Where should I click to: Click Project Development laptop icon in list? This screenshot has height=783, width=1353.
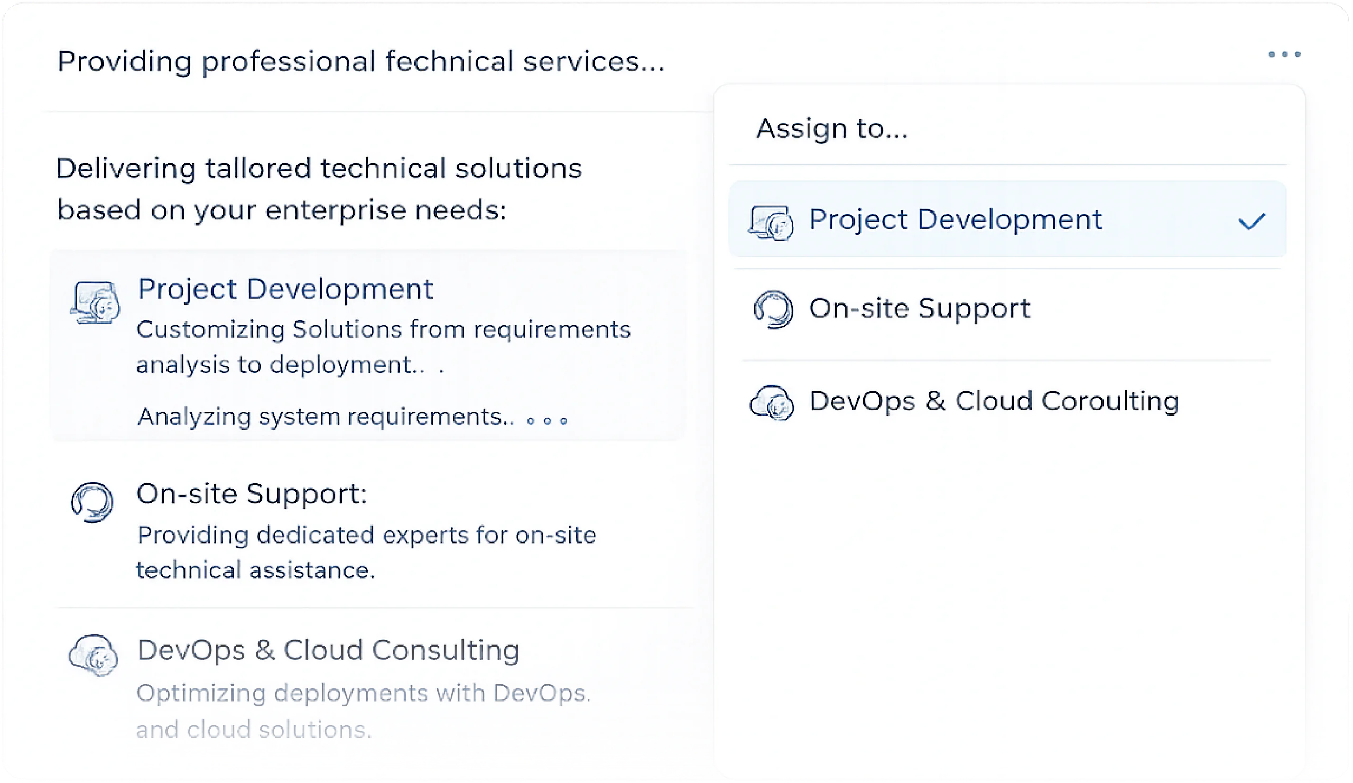95,303
